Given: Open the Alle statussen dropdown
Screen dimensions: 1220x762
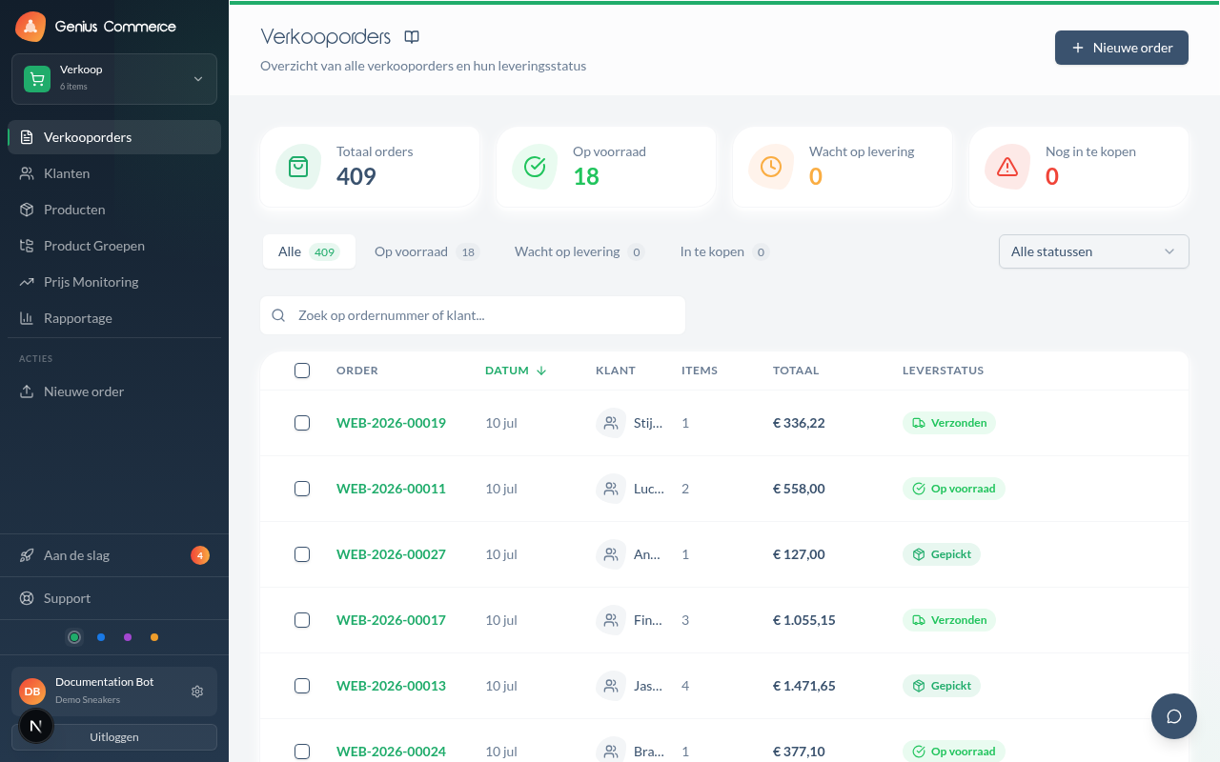Looking at the screenshot, I should (1093, 251).
